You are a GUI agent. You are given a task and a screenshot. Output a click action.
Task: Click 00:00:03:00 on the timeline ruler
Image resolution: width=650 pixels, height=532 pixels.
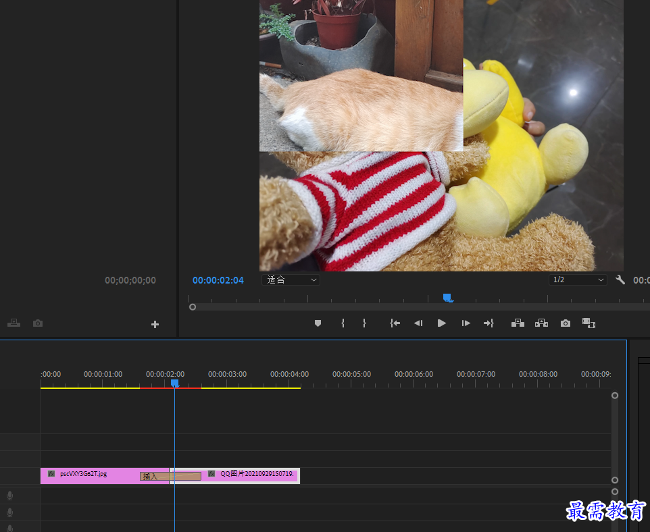[x=227, y=374]
